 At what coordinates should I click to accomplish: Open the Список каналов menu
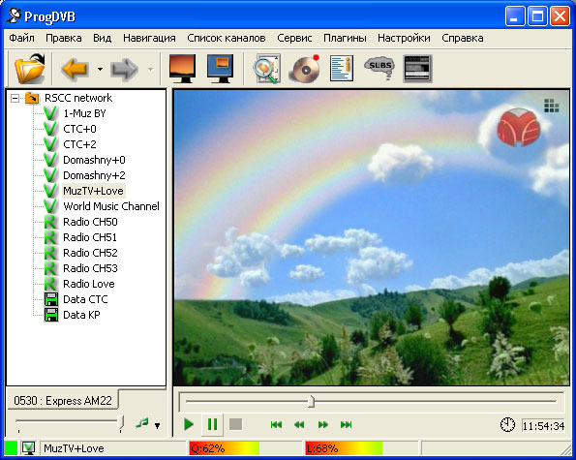(227, 38)
